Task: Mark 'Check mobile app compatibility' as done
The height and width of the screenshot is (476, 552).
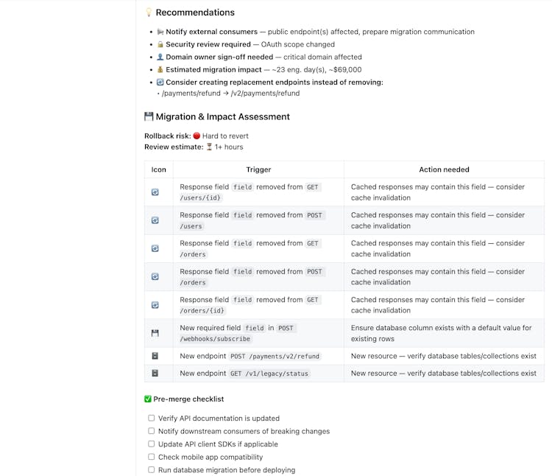Action: pyautogui.click(x=152, y=457)
